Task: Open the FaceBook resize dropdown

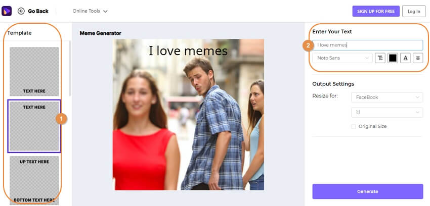Action: coord(387,97)
